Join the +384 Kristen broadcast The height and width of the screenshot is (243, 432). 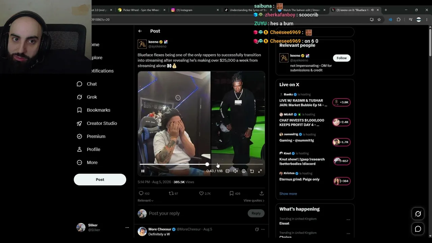[342, 181]
